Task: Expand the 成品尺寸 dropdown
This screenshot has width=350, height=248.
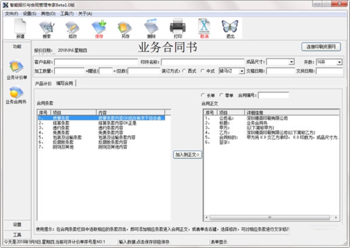Action: click(291, 62)
